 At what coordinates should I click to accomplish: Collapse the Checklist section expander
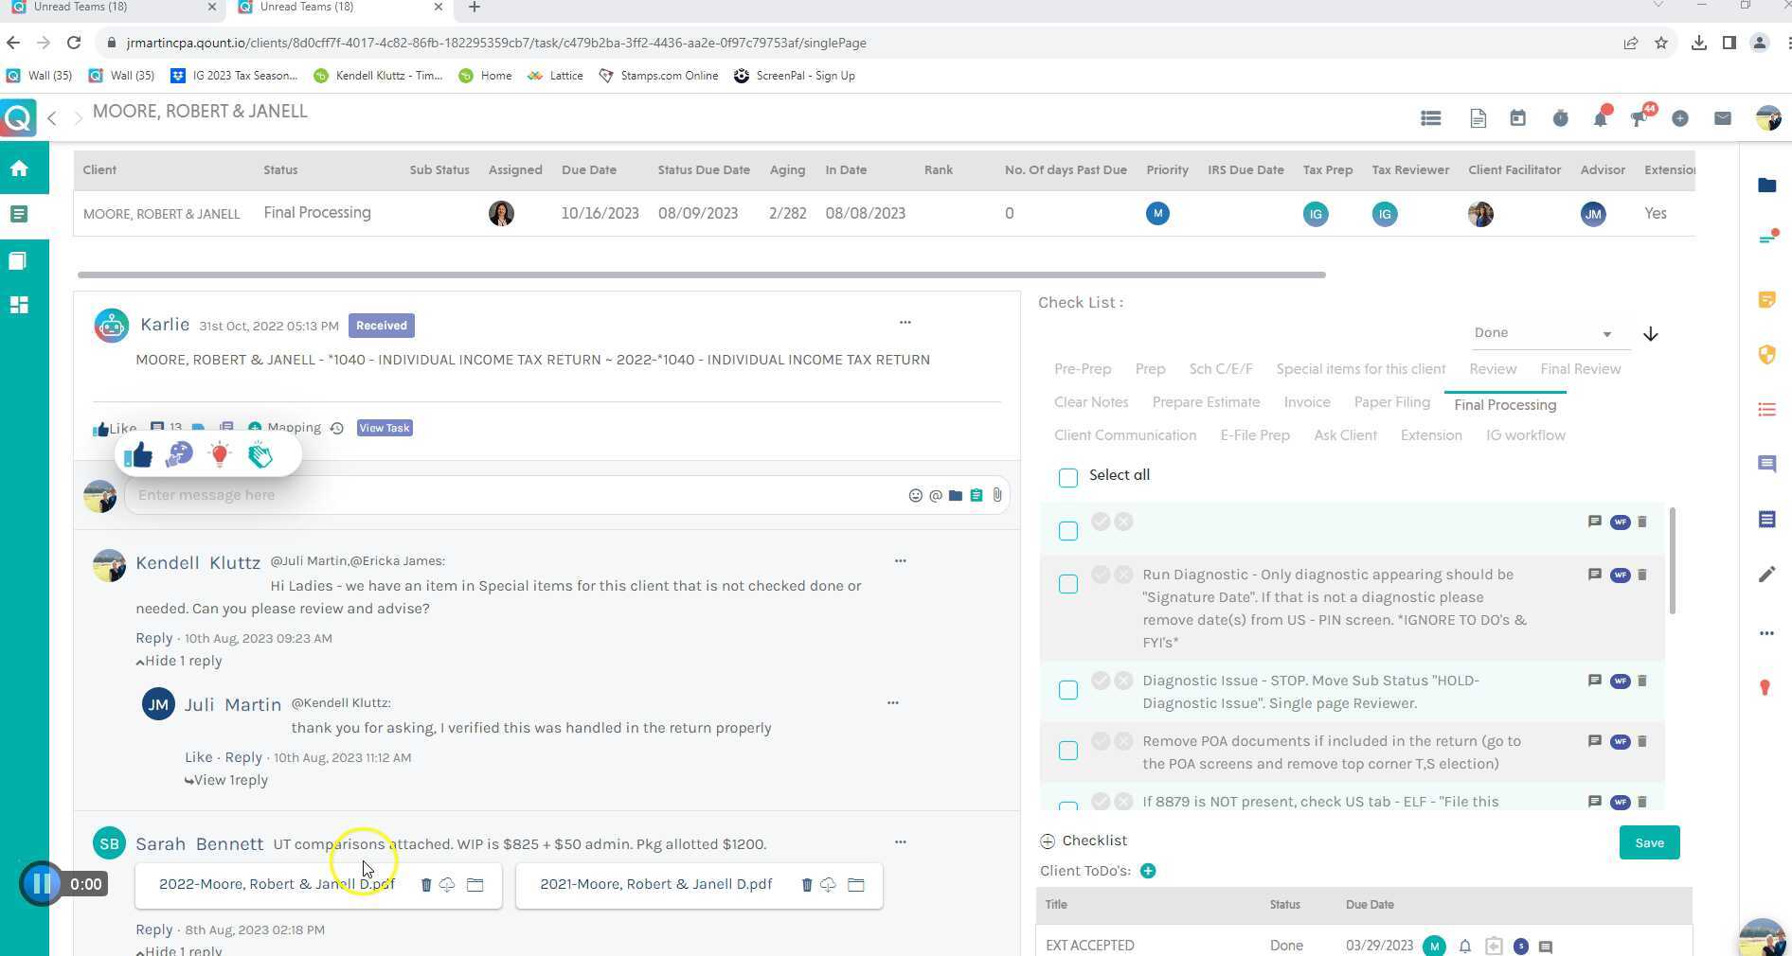tap(1047, 841)
